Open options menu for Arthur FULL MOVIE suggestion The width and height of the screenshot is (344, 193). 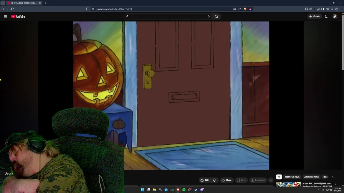335,184
